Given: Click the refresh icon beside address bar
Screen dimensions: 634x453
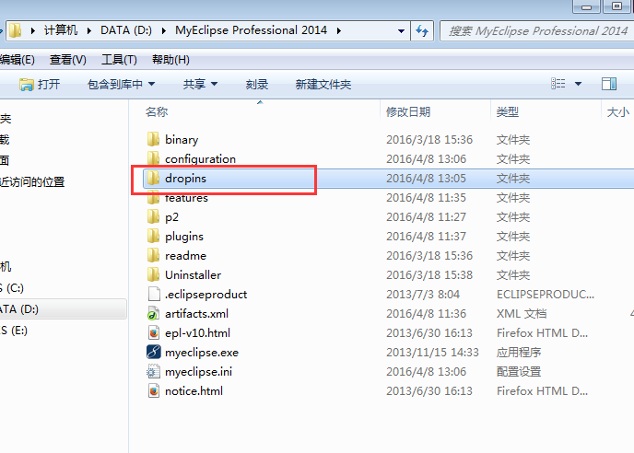Looking at the screenshot, I should click(422, 30).
